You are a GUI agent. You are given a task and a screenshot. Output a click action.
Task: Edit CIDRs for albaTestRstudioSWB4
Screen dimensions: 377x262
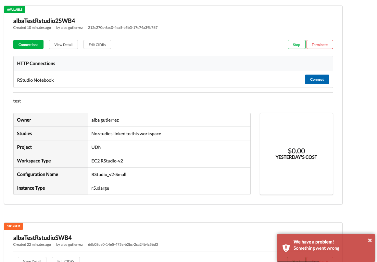point(66,260)
